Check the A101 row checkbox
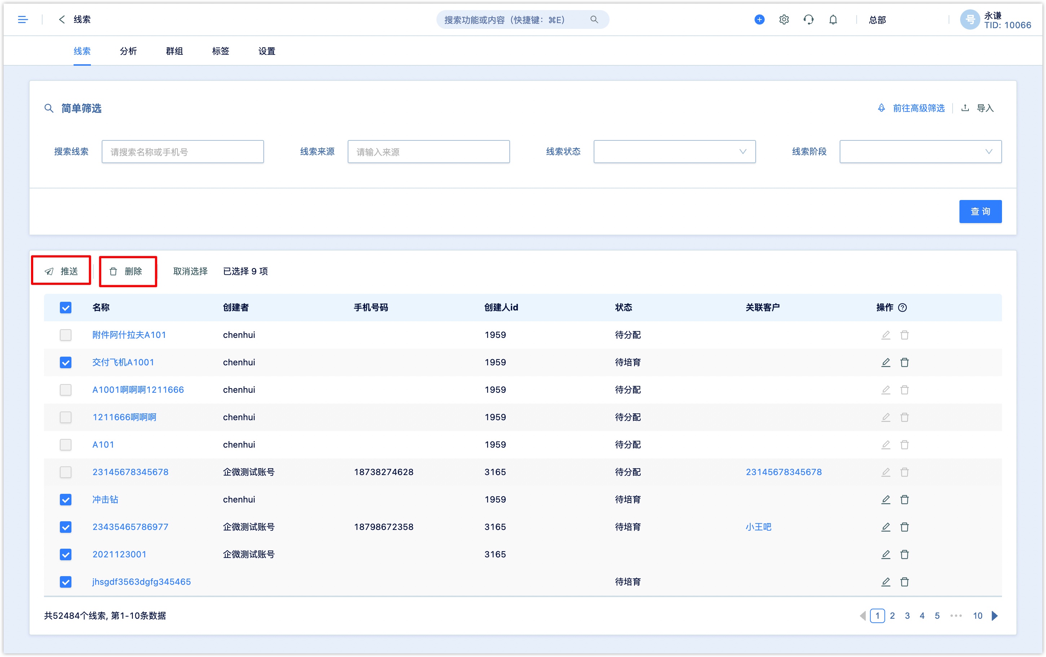1046x657 pixels. [66, 444]
